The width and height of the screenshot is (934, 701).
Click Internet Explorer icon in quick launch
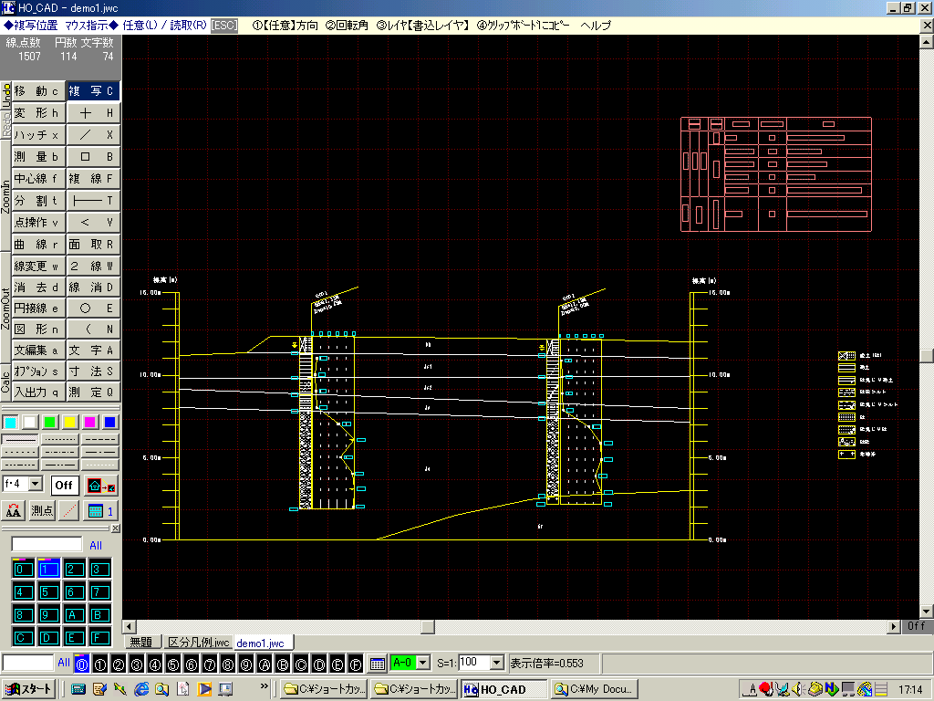[141, 689]
